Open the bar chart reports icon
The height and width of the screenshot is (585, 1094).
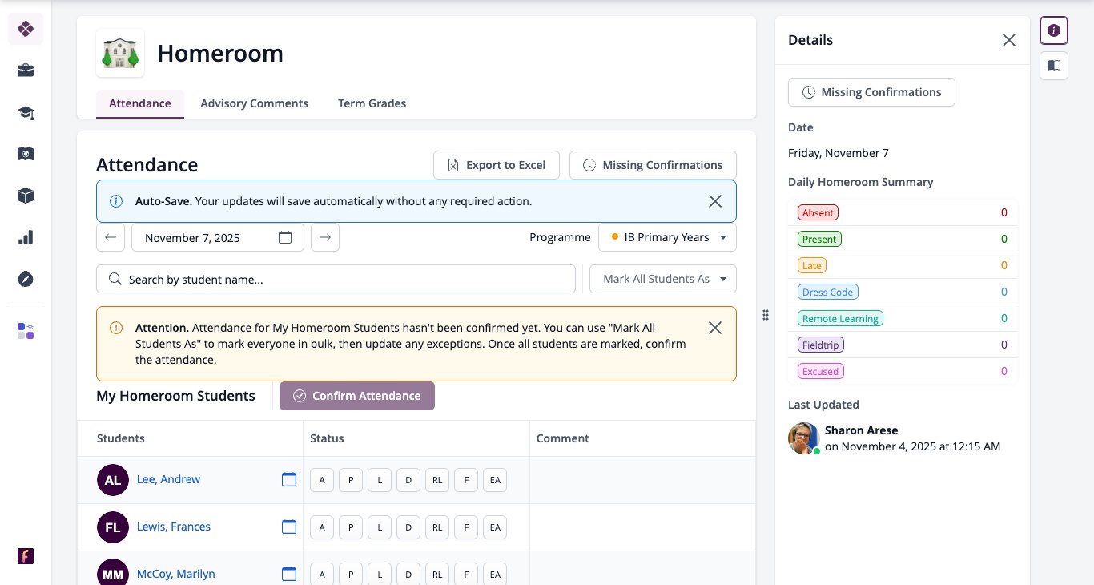26,237
